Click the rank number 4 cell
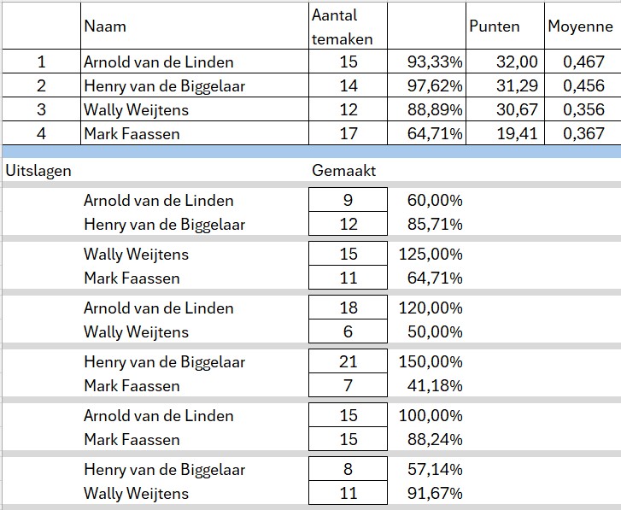The width and height of the screenshot is (621, 510). 41,133
